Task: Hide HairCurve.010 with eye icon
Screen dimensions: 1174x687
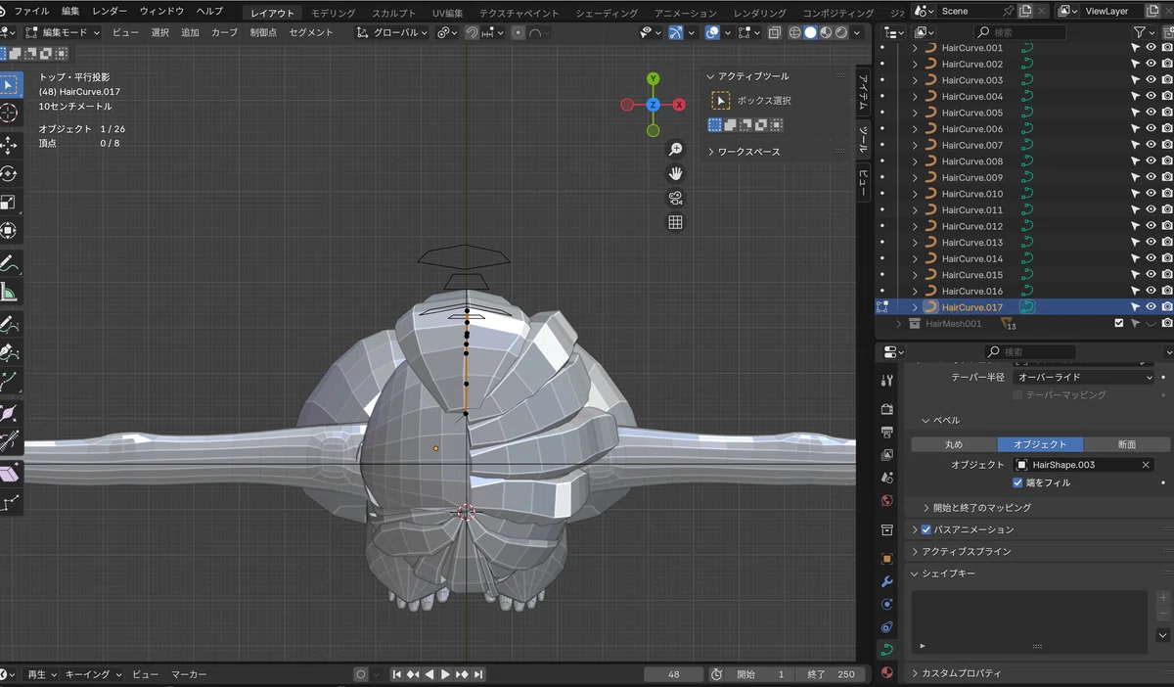Action: pyautogui.click(x=1151, y=194)
